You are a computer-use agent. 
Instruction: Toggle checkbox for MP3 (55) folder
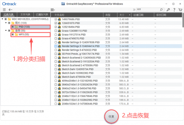pyautogui.click(x=13, y=34)
